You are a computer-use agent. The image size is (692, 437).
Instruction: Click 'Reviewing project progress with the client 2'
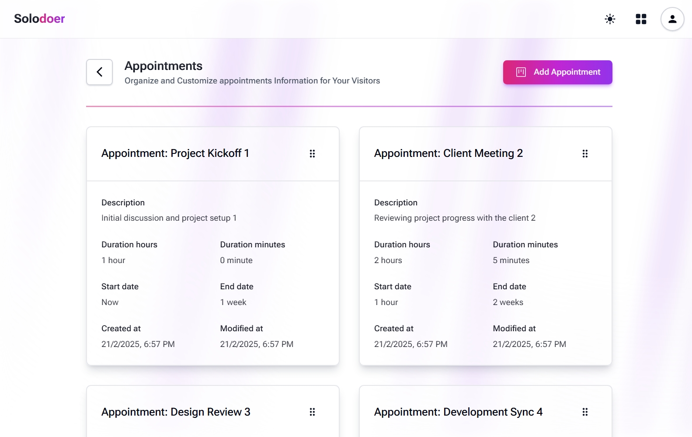(455, 218)
